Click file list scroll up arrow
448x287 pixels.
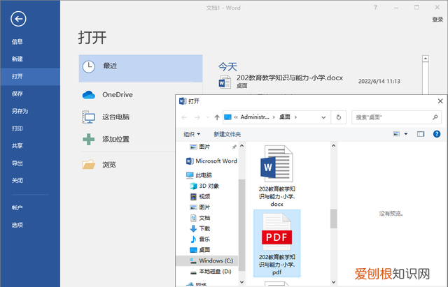pyautogui.click(x=333, y=146)
